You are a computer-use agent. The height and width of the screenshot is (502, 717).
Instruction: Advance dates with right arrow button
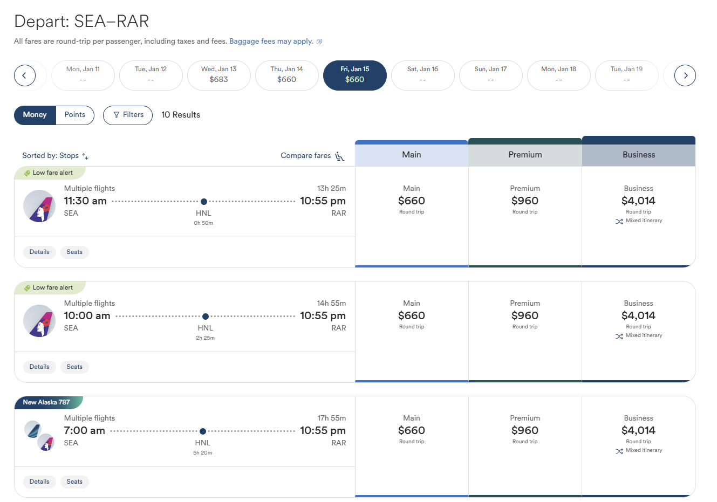[685, 75]
